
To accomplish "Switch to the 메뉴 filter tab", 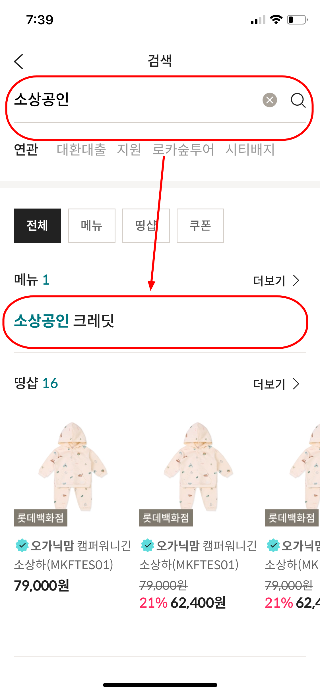I will 92,226.
